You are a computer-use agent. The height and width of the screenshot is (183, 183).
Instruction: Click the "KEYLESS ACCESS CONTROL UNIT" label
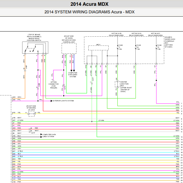click(69, 41)
